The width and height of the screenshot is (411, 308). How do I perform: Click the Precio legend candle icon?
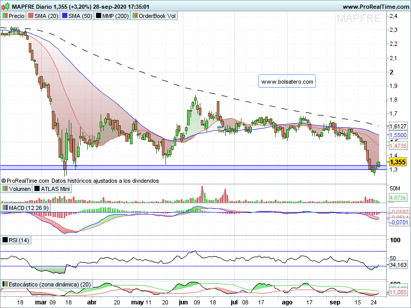[x=5, y=16]
